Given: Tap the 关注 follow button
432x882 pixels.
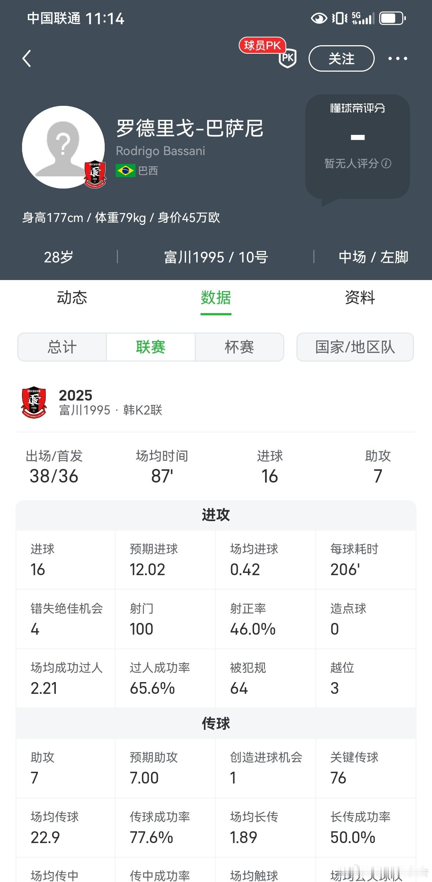Looking at the screenshot, I should pyautogui.click(x=341, y=58).
